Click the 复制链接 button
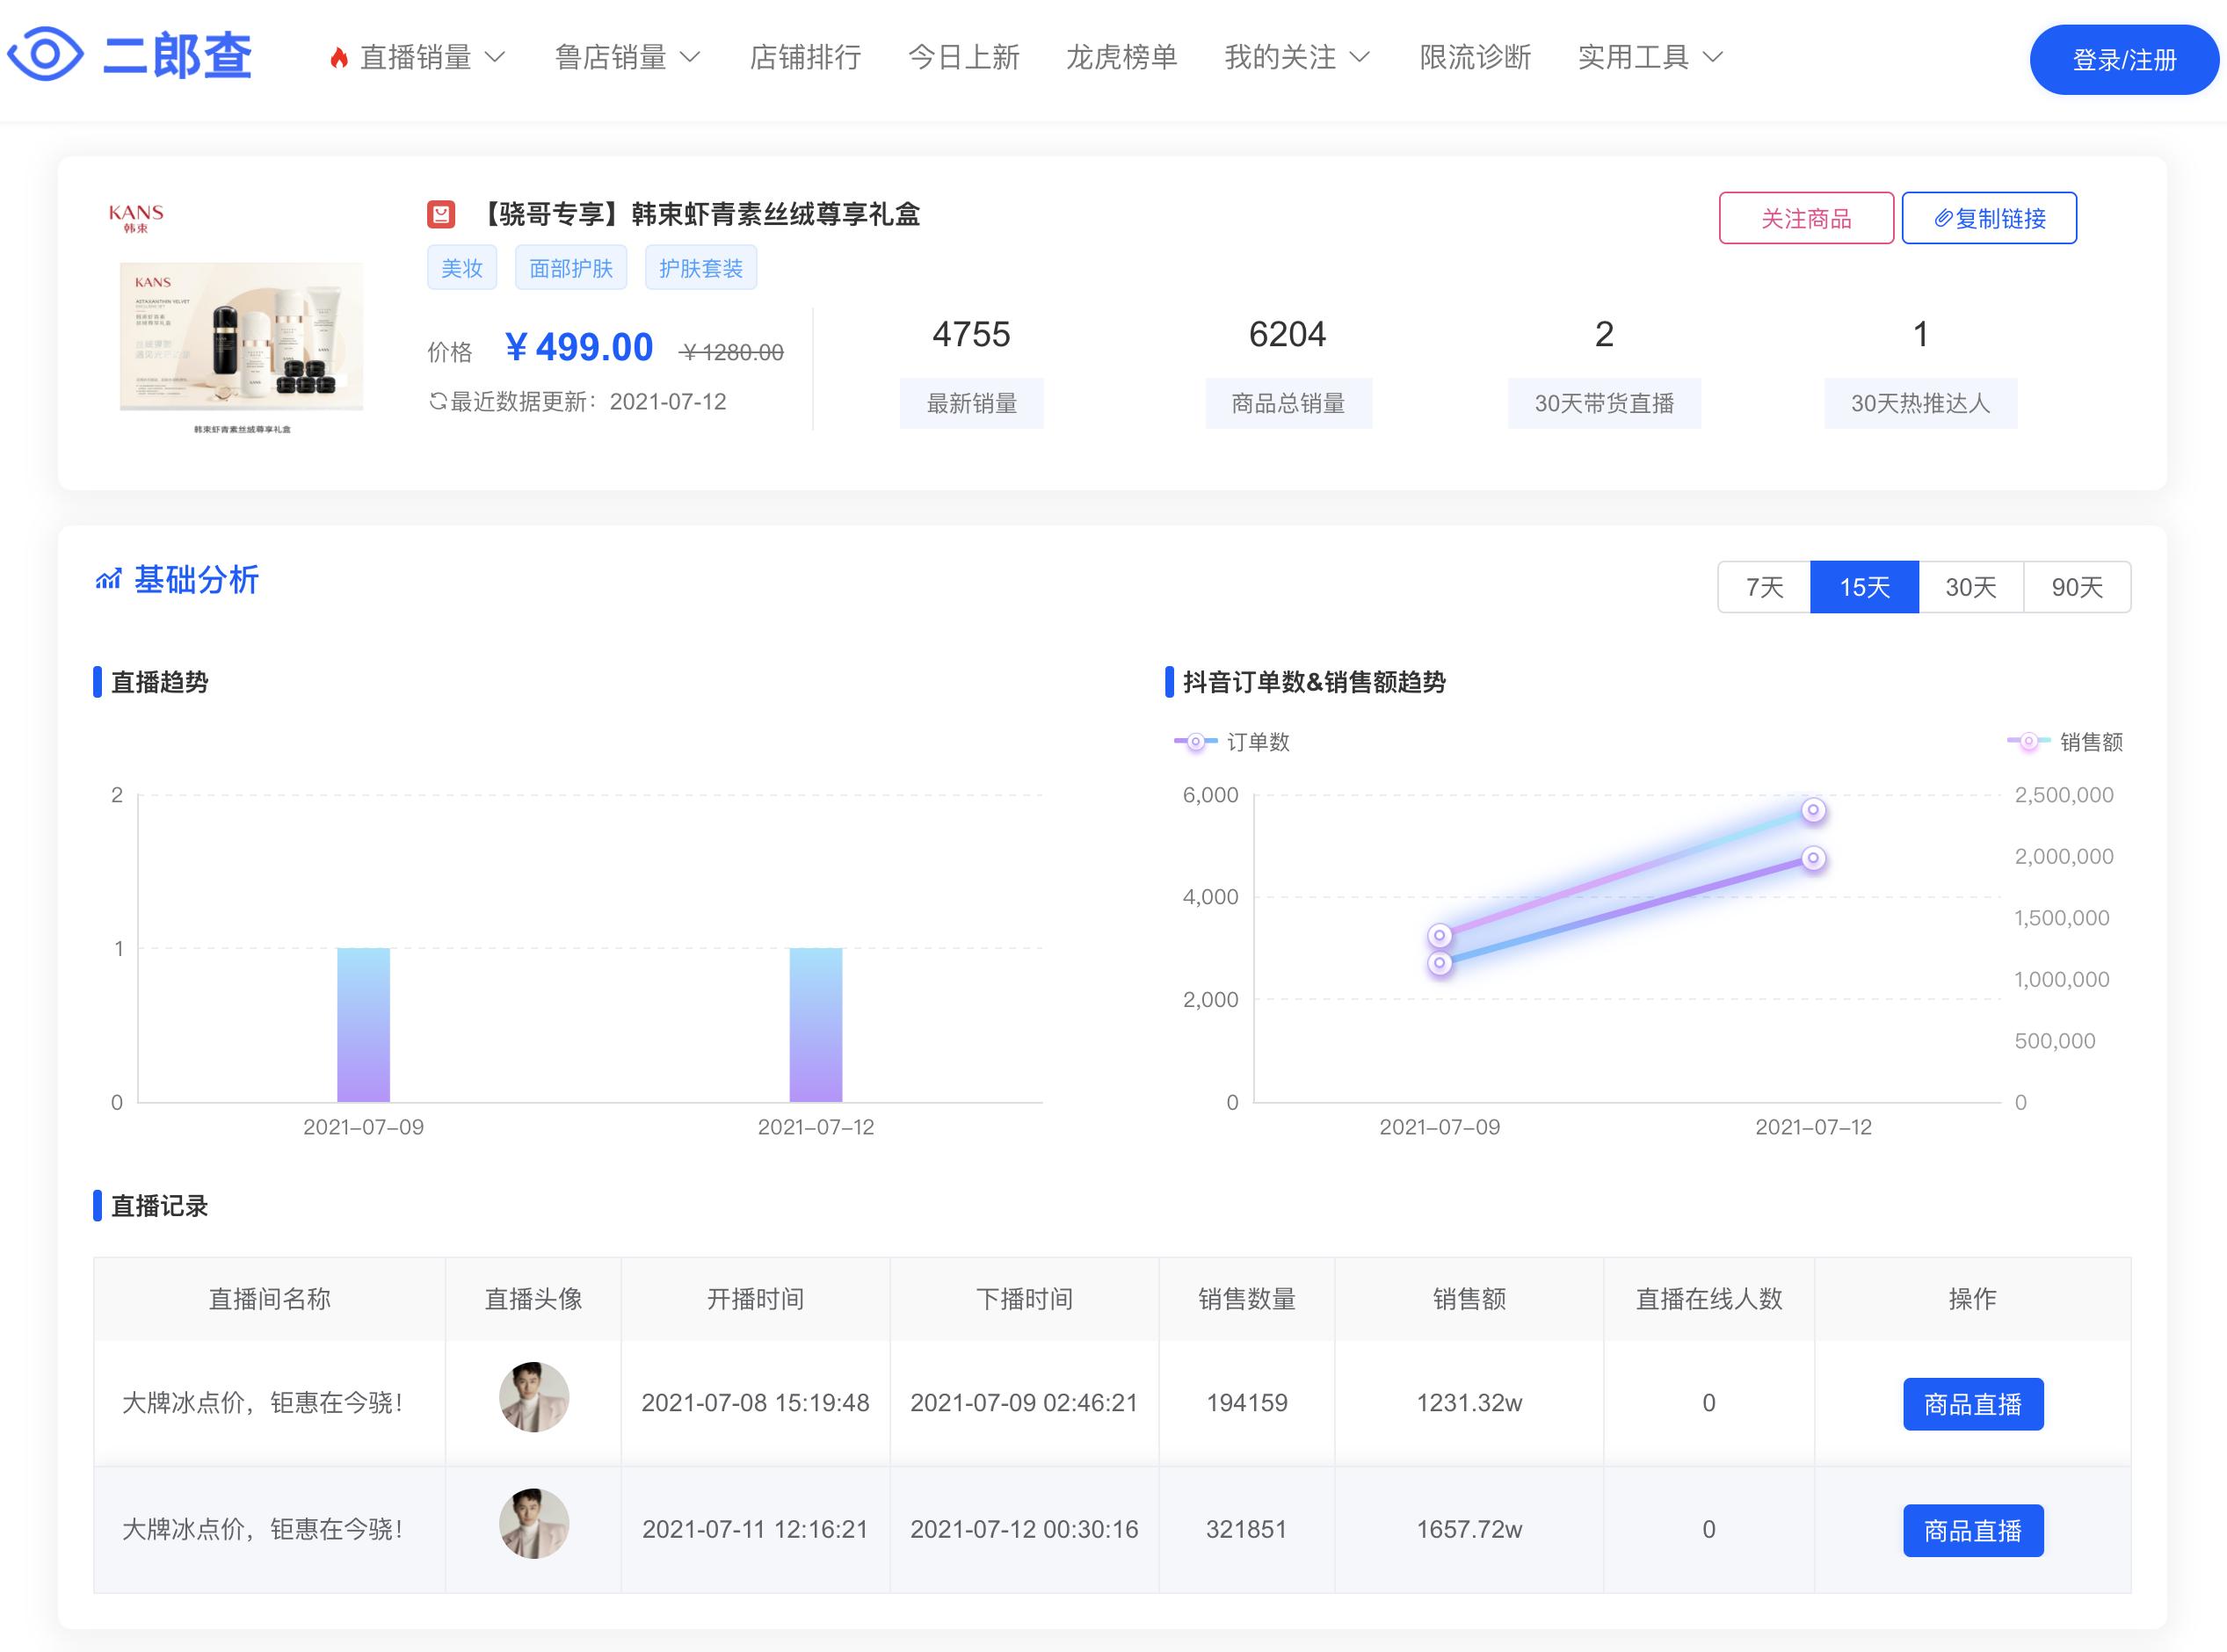 pyautogui.click(x=1989, y=218)
